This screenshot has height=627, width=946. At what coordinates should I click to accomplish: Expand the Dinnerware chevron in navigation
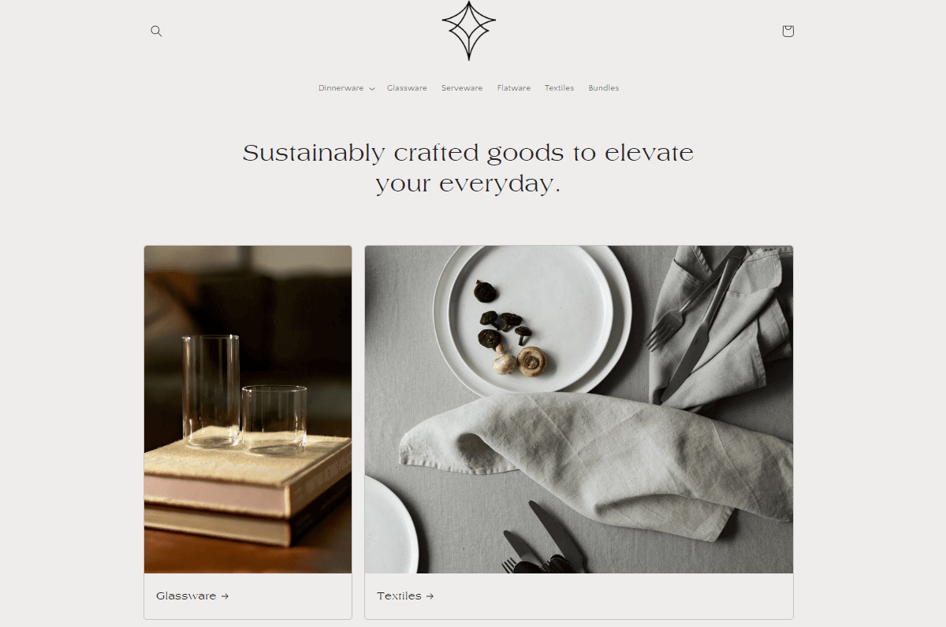click(x=371, y=89)
